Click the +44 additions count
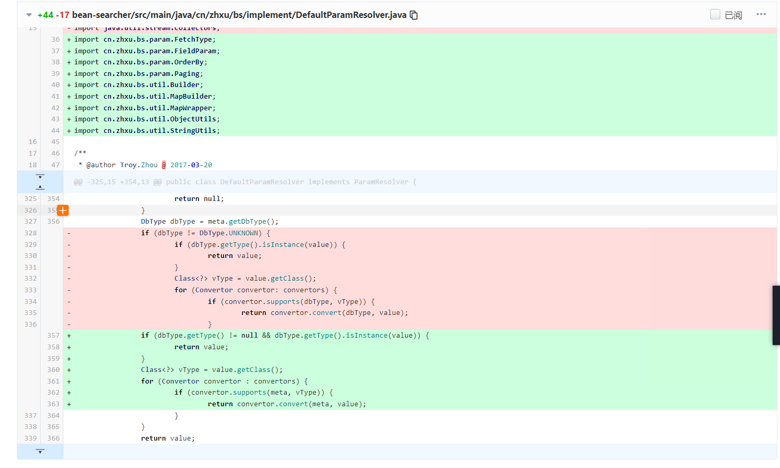Screen dimensions: 780x468 45,15
